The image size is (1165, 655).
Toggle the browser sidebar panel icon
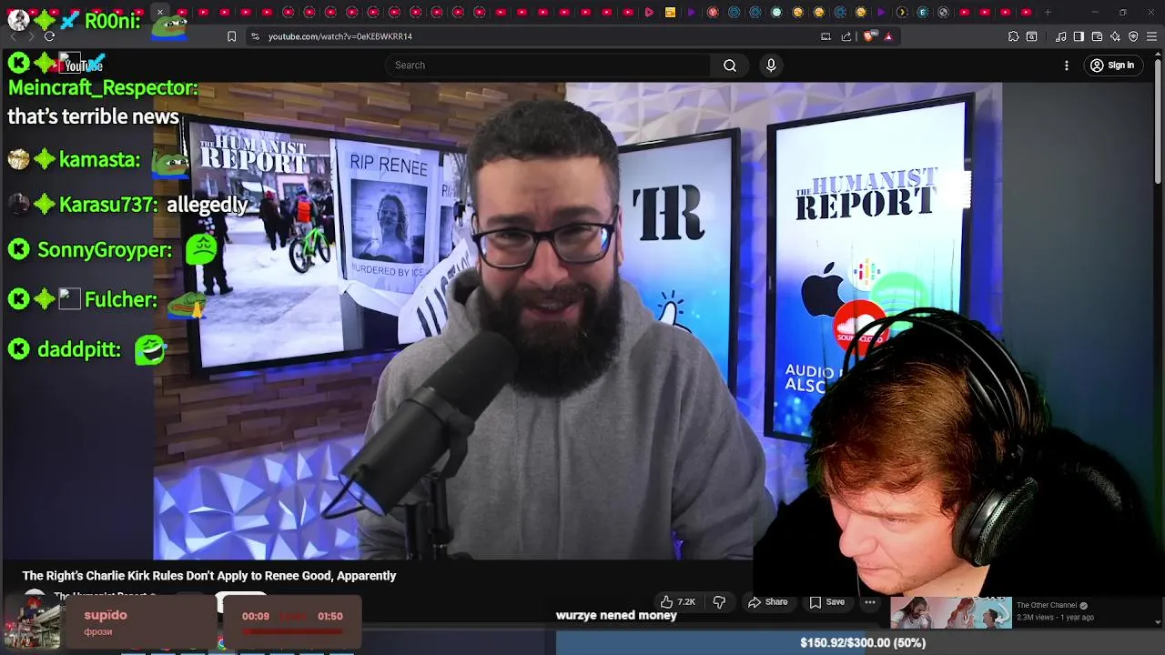tap(1079, 36)
